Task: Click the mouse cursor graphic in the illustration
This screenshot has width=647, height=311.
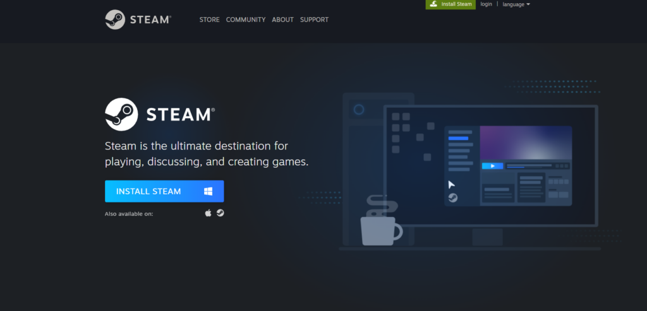Action: [x=451, y=184]
